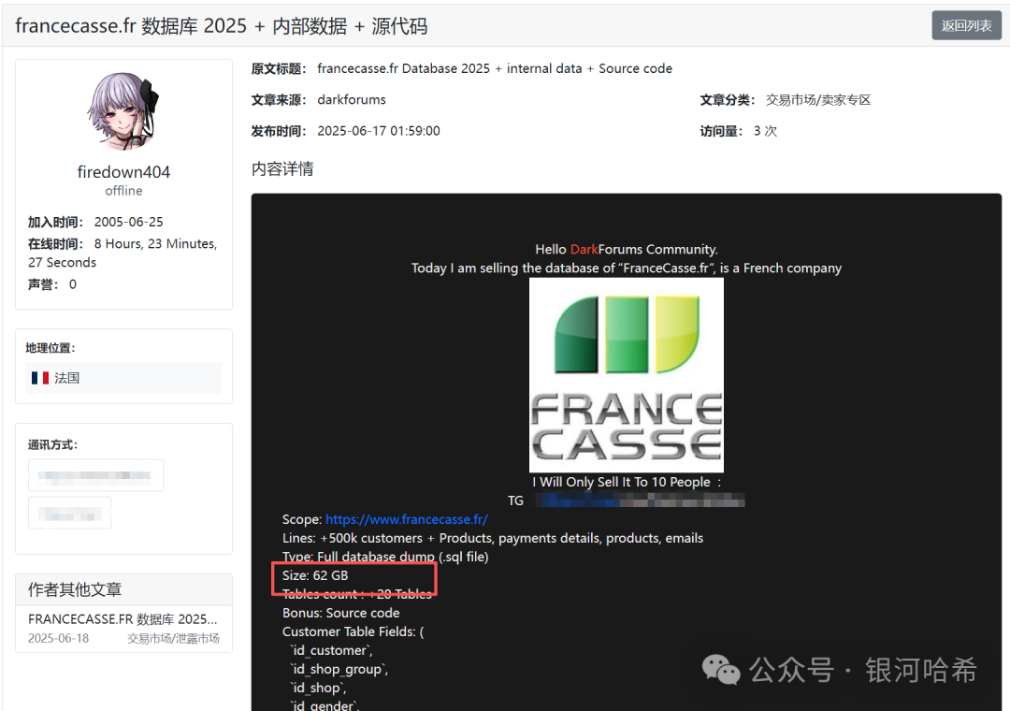Screen dimensions: 1010x711
Task: Click the first blurred contact entry
Action: pyautogui.click(x=95, y=476)
